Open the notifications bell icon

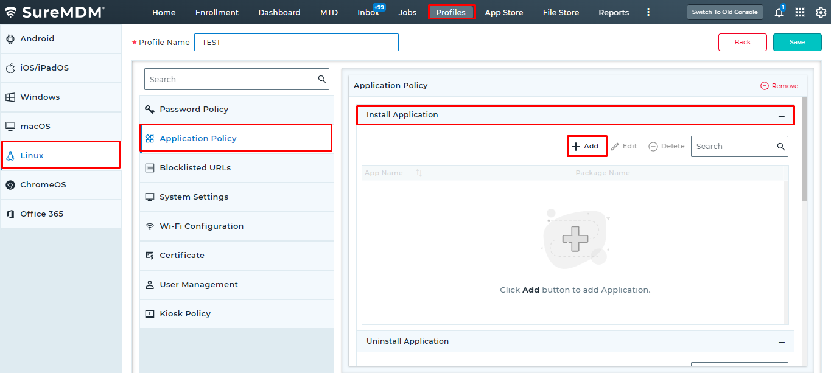[x=779, y=12]
